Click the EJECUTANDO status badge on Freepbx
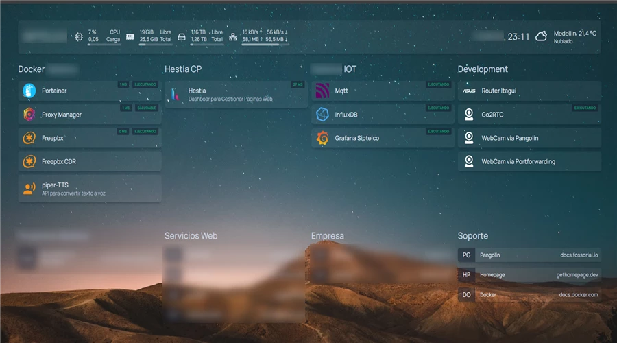617x343 pixels. point(145,131)
